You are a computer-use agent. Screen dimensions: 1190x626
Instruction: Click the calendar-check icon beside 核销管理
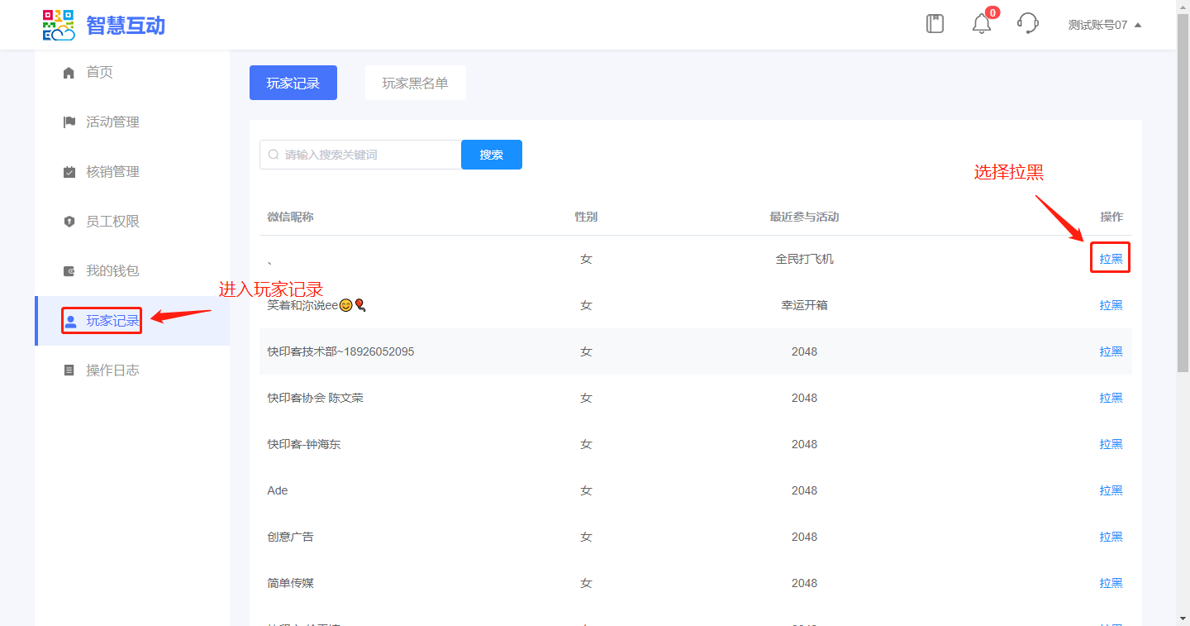coord(69,172)
